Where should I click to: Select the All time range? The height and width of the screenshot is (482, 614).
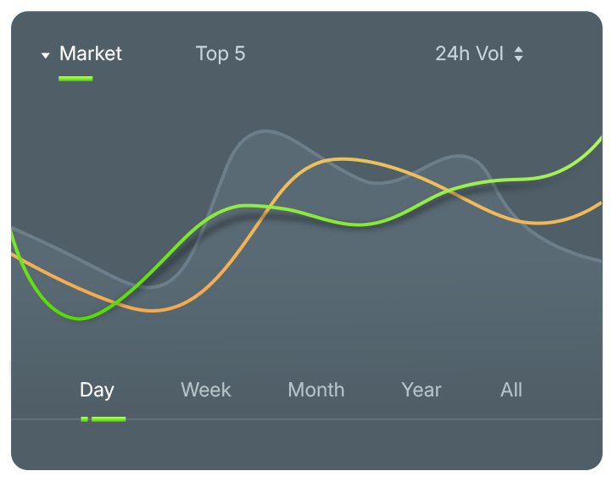point(511,390)
